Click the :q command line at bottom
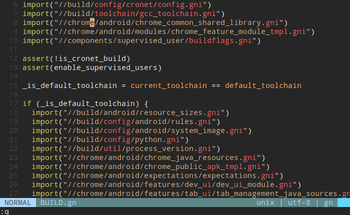 point(5,211)
